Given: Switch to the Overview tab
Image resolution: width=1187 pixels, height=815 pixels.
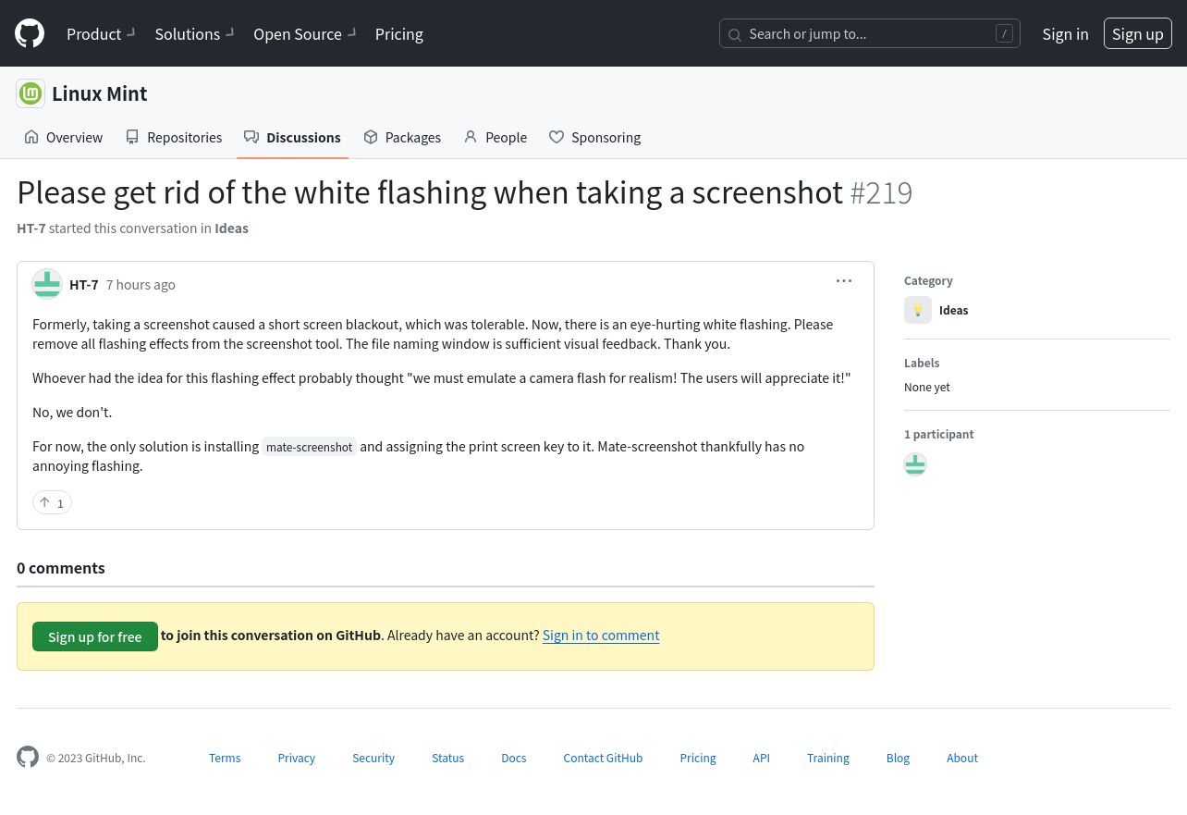Looking at the screenshot, I should point(64,137).
